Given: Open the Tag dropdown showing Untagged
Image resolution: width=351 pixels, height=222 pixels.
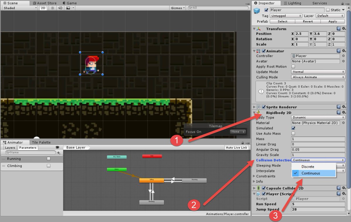Looking at the screenshot, I should [286, 15].
